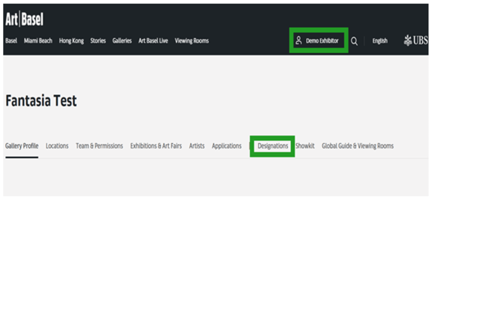Go to Basel in top navigation
The image size is (494, 309).
(11, 41)
